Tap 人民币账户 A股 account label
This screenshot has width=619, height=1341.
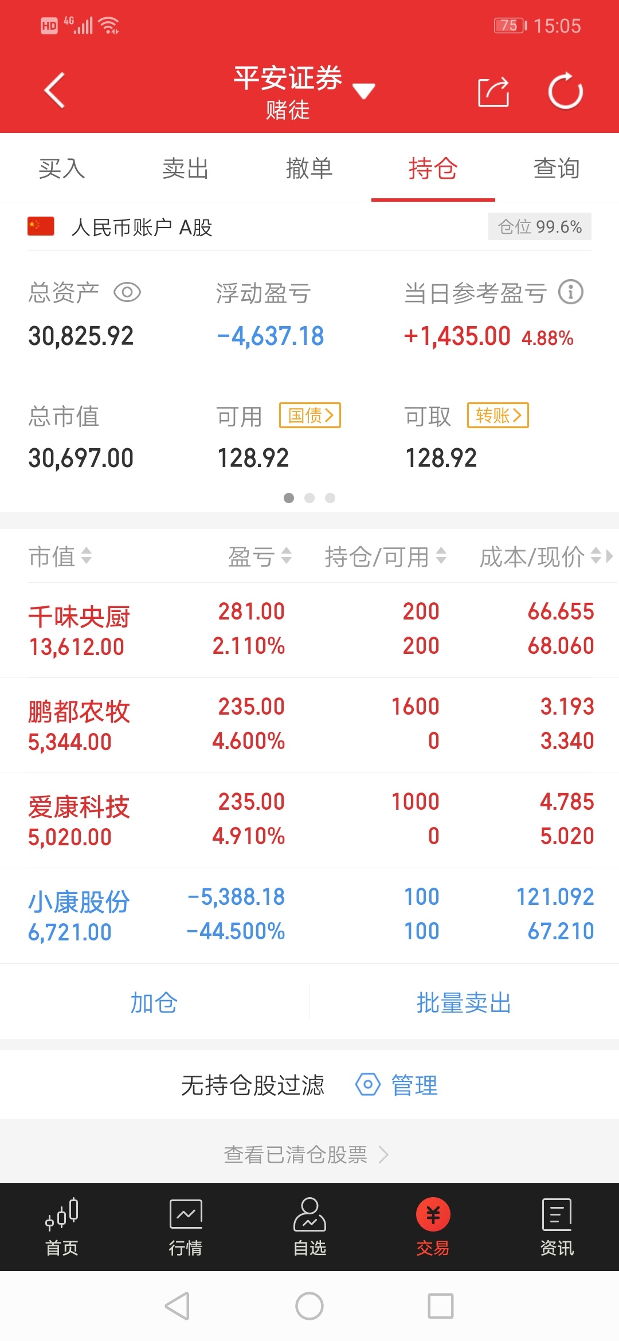[142, 228]
